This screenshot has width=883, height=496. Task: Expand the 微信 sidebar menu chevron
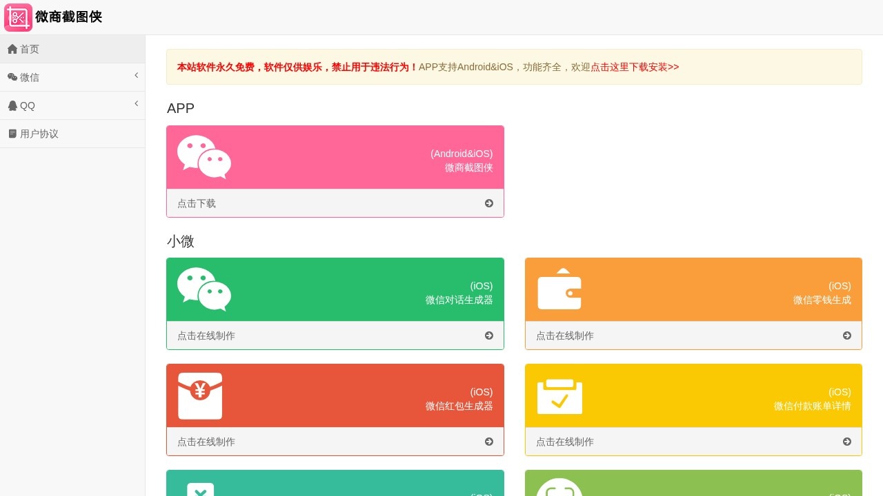coord(137,75)
